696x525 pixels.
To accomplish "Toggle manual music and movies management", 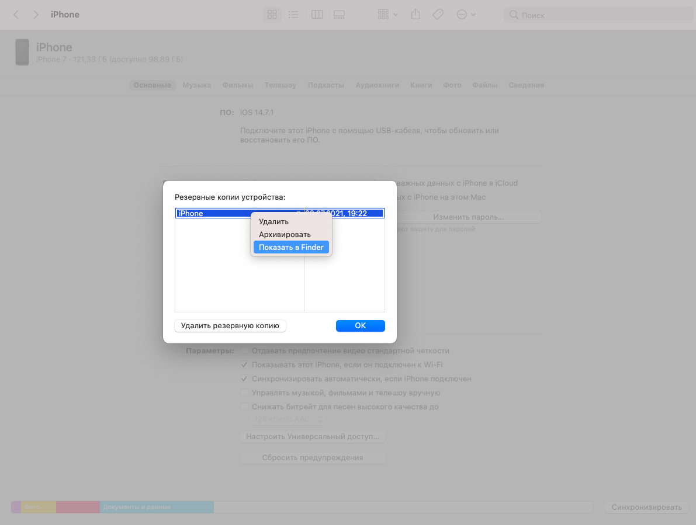I will pyautogui.click(x=244, y=393).
